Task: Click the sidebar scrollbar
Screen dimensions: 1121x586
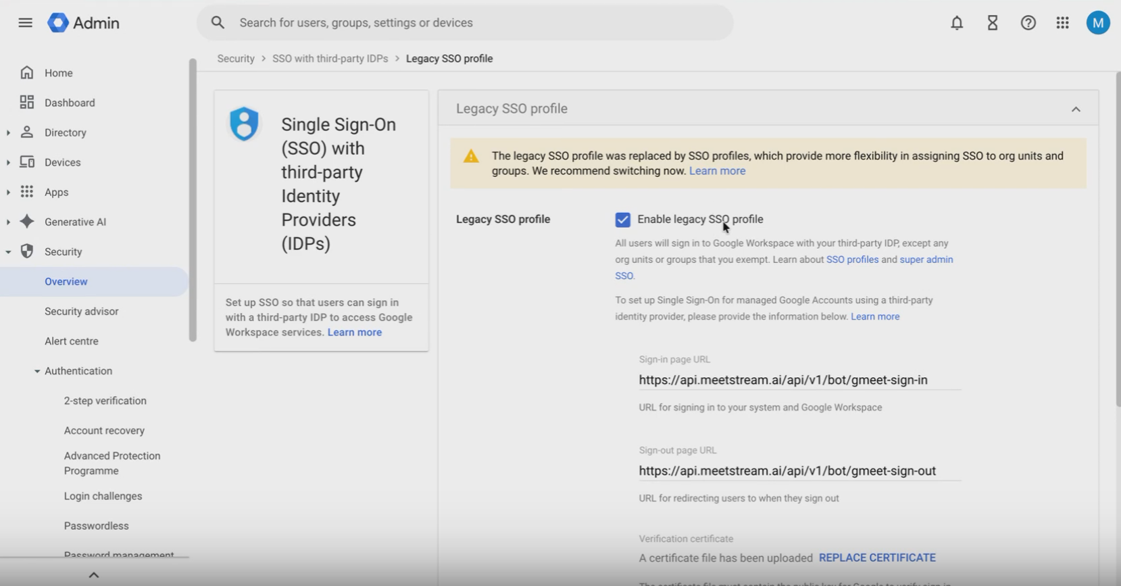Action: [x=193, y=200]
